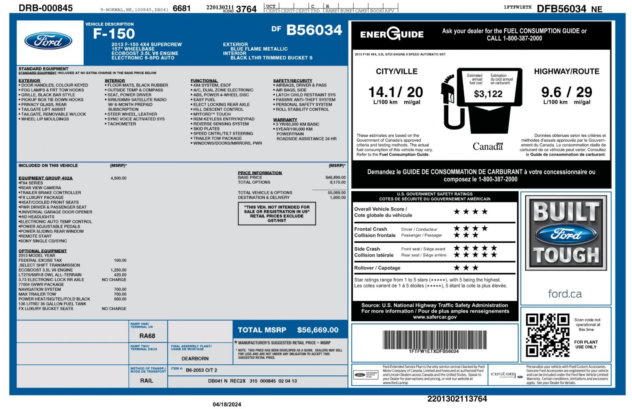Click the NO CHARGE entry for FX Luxury Bucket Seats

pos(114,309)
